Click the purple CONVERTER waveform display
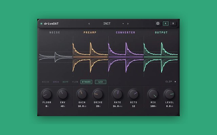The height and width of the screenshot is (135, 217). click(126, 57)
